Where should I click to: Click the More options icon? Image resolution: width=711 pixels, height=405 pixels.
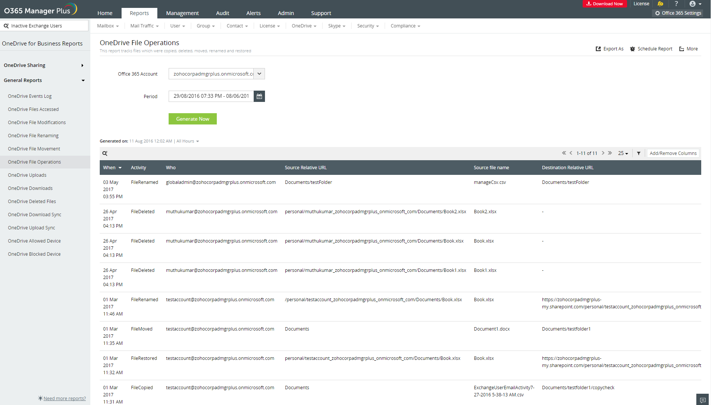coord(682,49)
